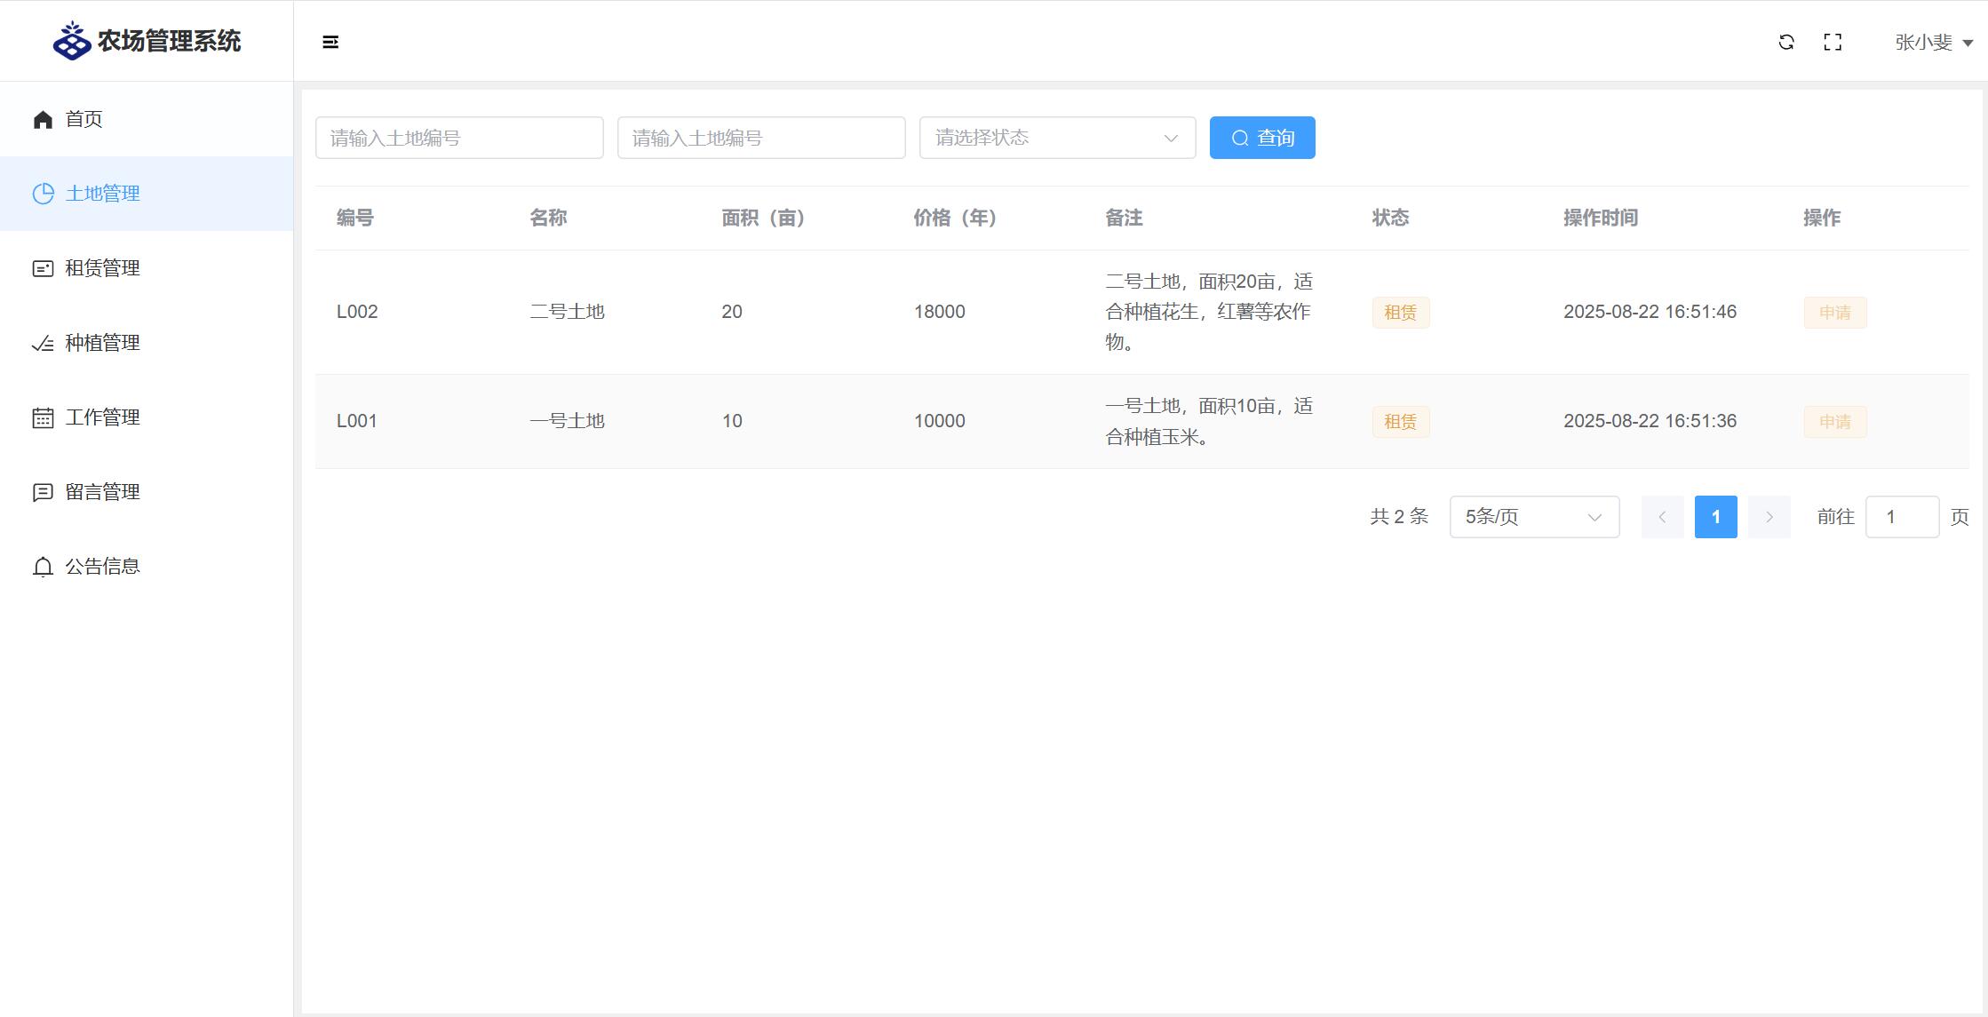Open the 张小斐 user menu dropdown
This screenshot has width=1988, height=1017.
coord(1934,42)
